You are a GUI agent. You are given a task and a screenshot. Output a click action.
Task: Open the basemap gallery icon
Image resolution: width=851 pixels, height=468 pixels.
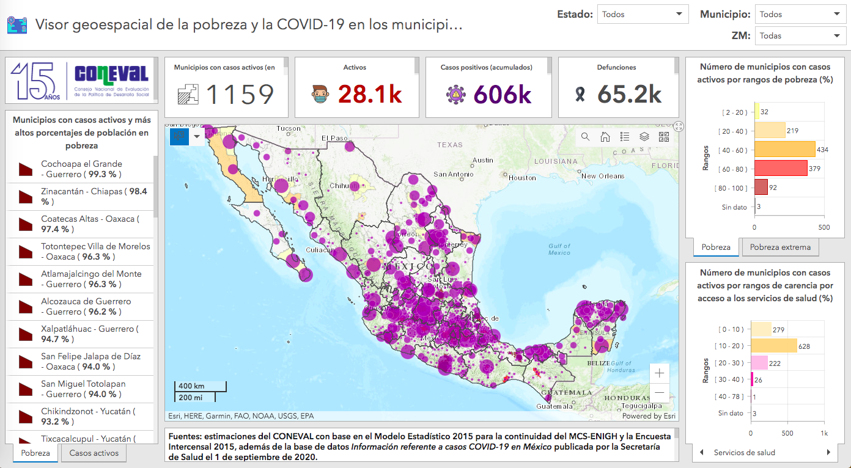[663, 137]
